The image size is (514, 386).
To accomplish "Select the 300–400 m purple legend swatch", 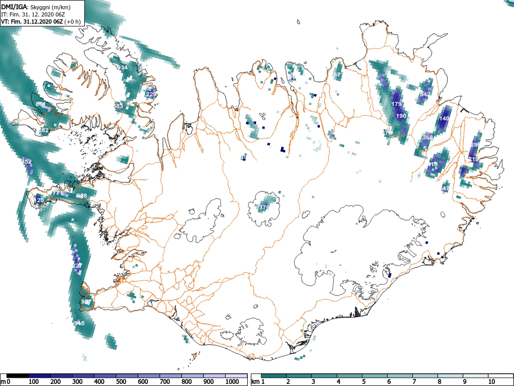I will tap(83, 376).
